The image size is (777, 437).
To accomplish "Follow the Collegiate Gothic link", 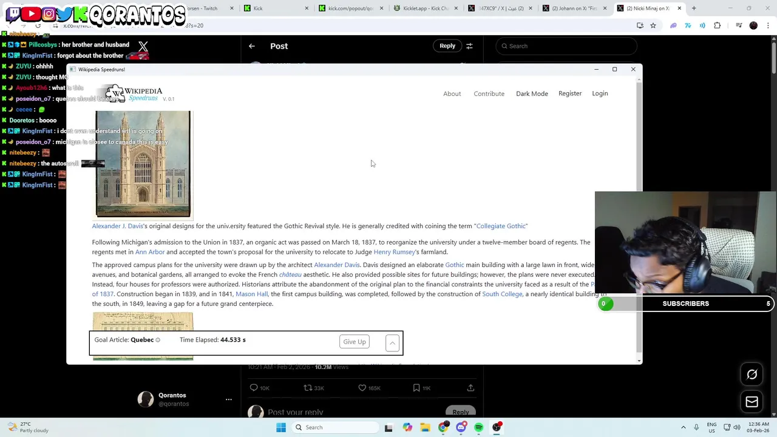I will point(501,226).
